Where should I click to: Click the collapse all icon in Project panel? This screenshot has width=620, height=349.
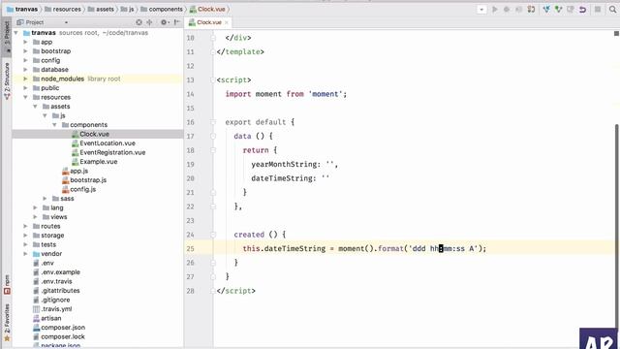(x=149, y=22)
